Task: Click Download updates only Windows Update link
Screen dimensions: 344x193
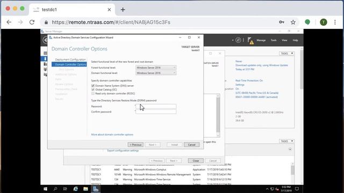Action: (x=262, y=65)
